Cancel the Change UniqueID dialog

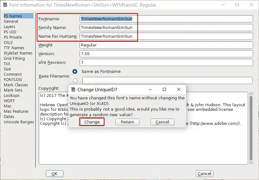tap(162, 122)
